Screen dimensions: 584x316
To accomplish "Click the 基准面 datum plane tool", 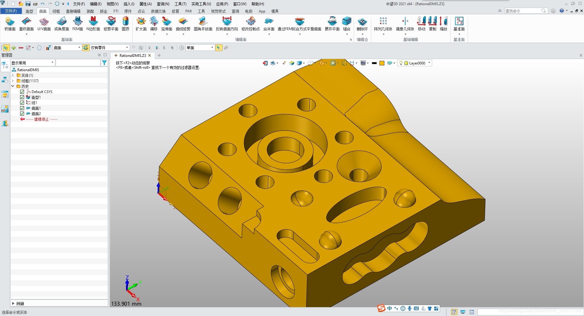I will click(459, 24).
